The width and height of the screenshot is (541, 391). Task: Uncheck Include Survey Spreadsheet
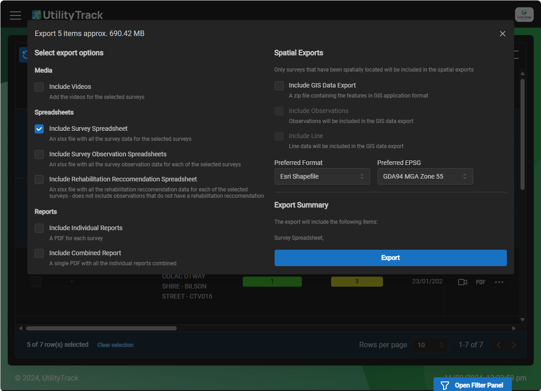(x=39, y=129)
